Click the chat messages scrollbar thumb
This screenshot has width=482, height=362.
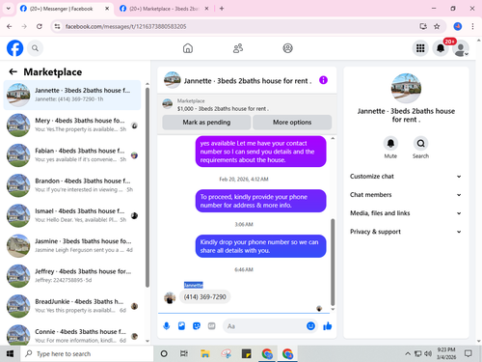pos(333,262)
